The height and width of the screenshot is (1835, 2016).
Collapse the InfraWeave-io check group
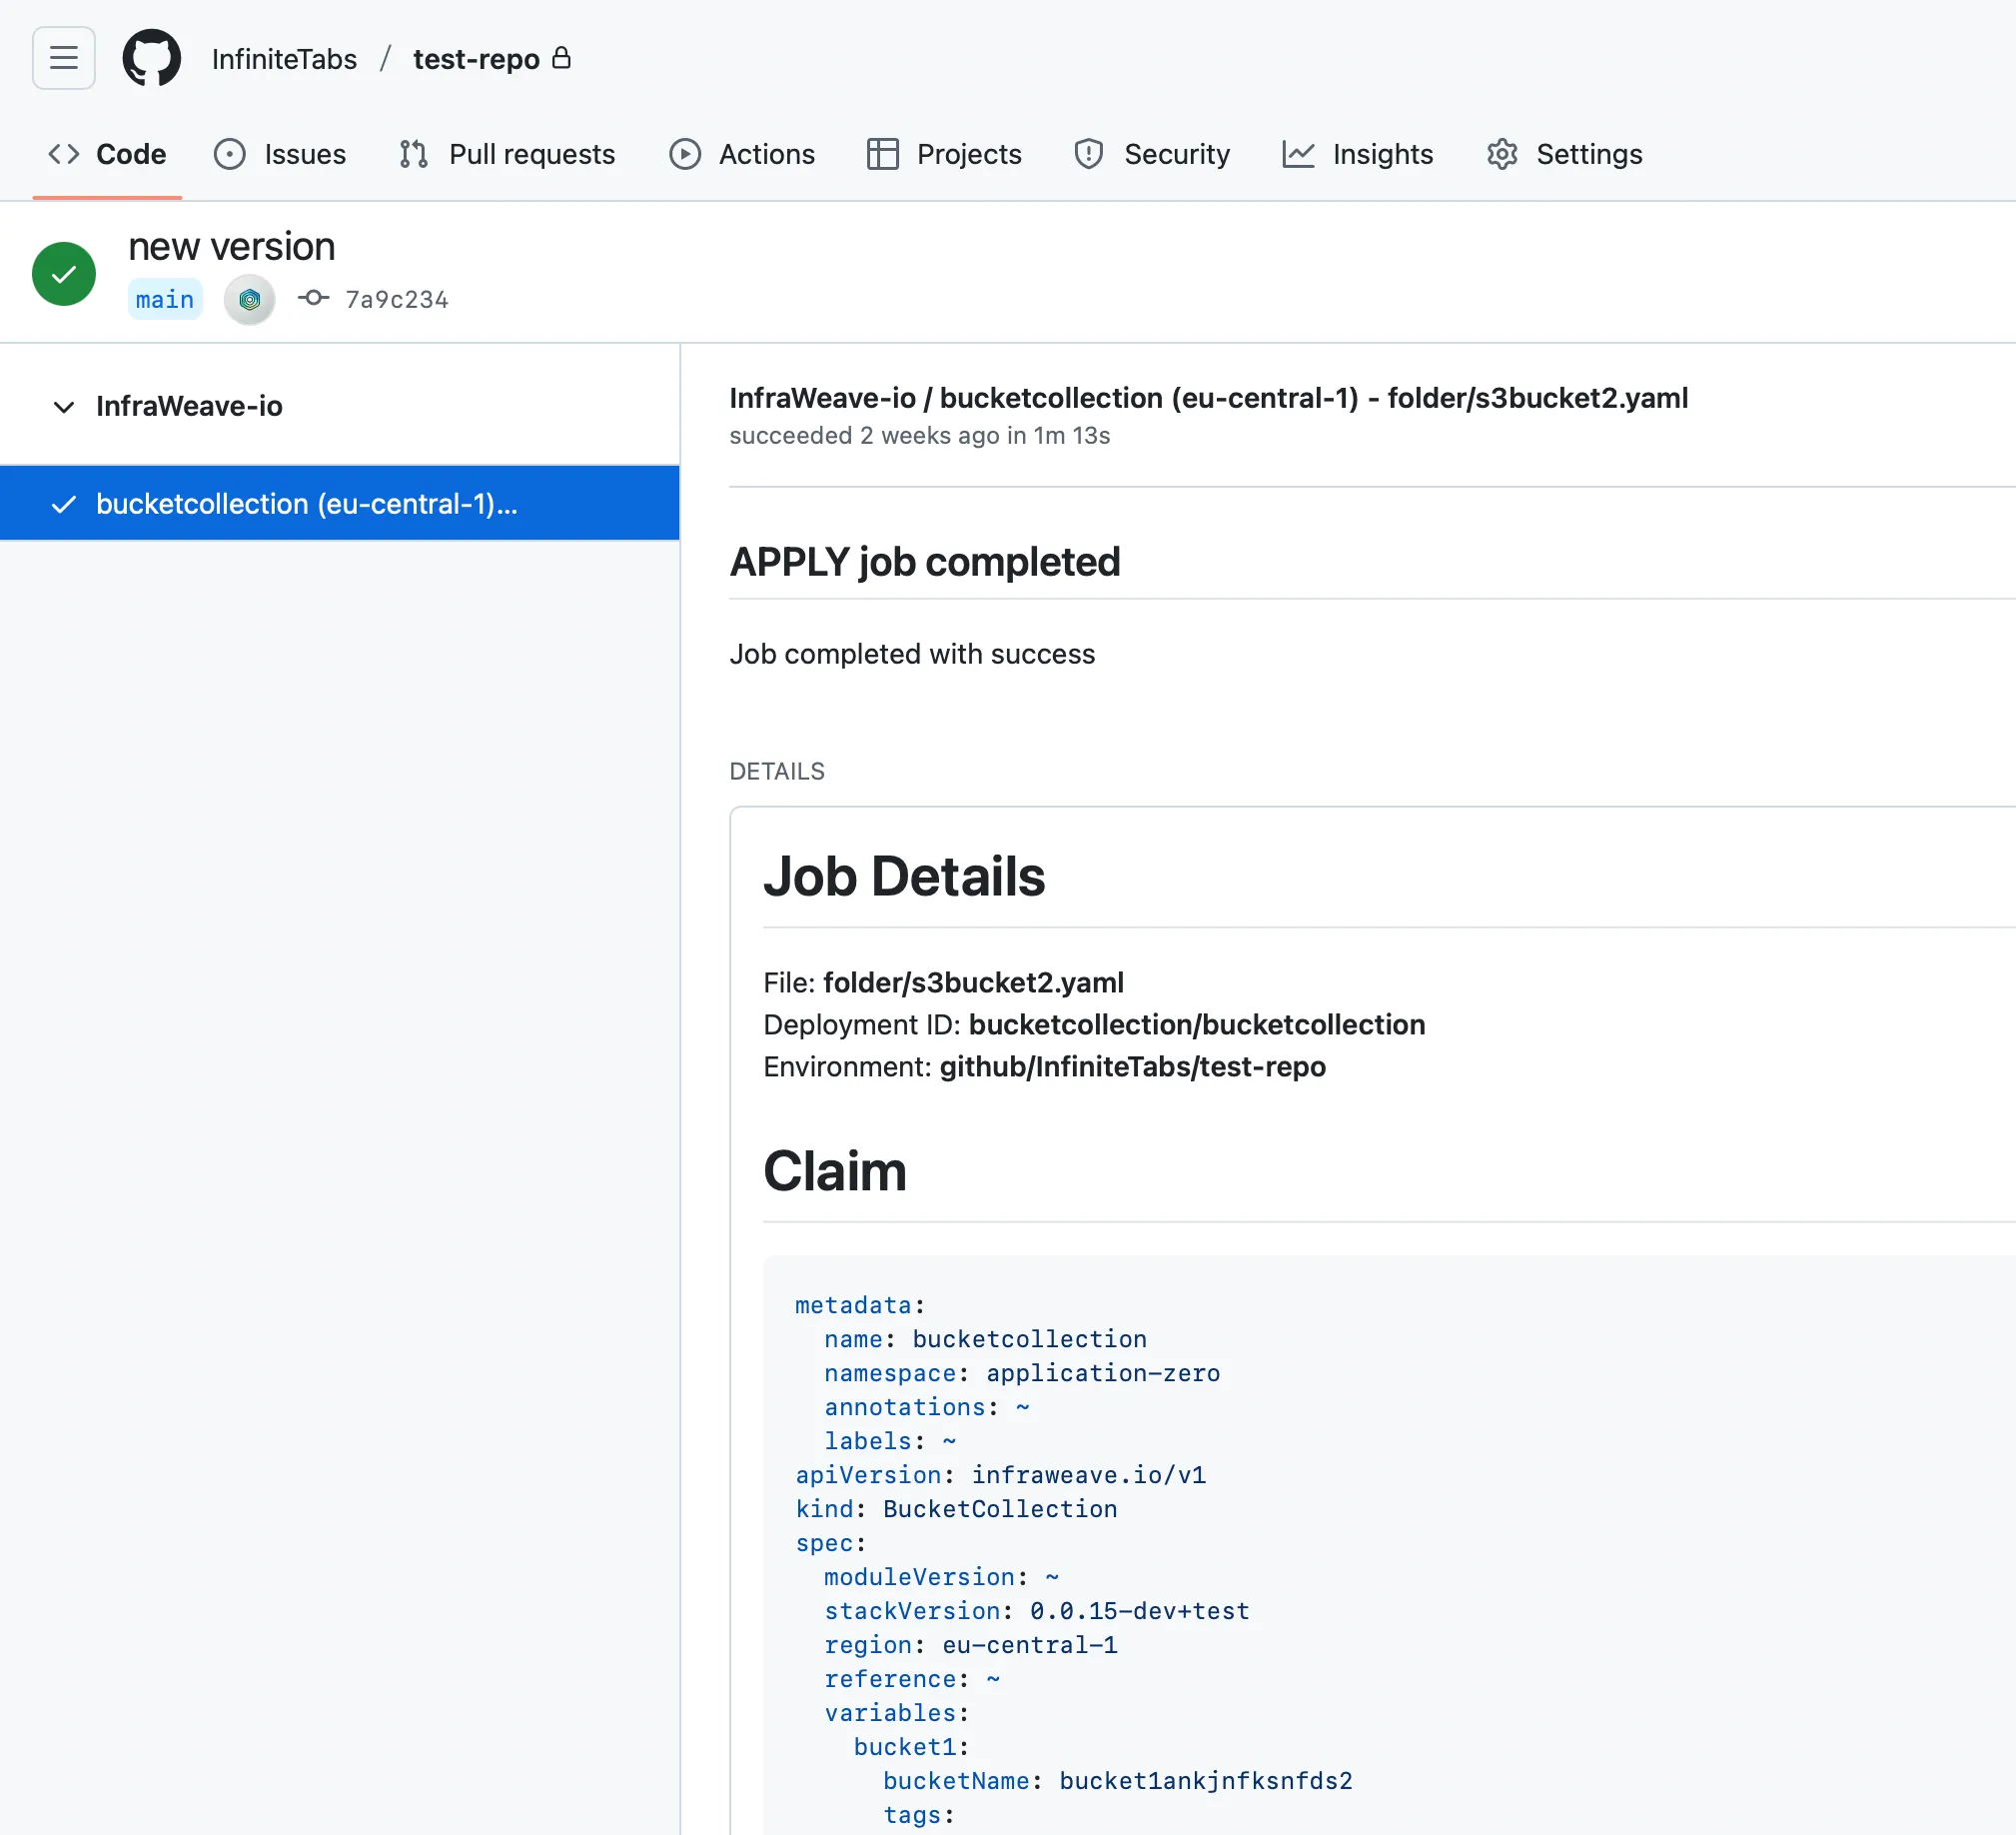[64, 406]
